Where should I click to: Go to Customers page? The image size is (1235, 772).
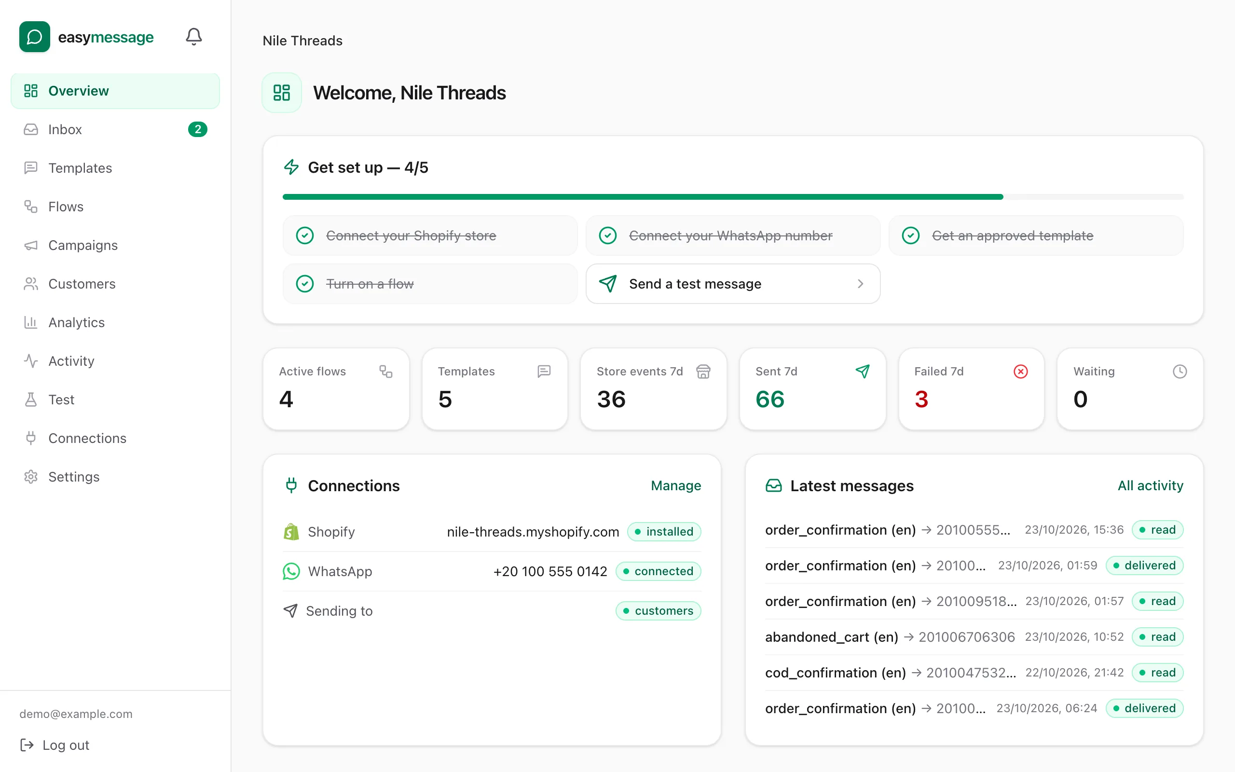tap(115, 284)
